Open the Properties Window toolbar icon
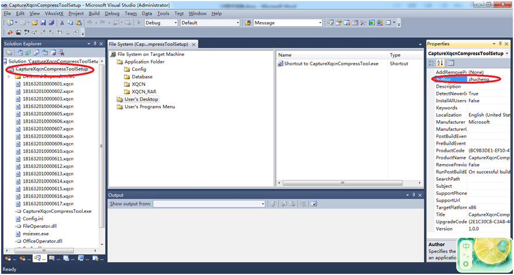Viewport: 514px width, 275px height. 338,23
